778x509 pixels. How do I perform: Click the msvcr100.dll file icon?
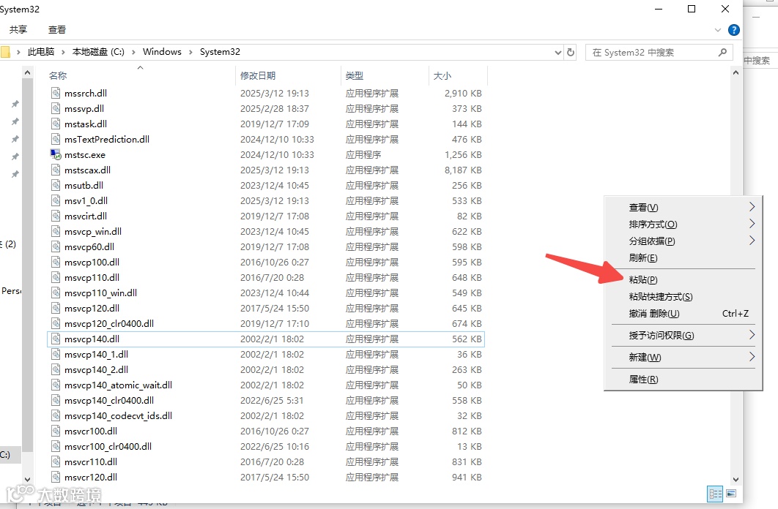[56, 431]
